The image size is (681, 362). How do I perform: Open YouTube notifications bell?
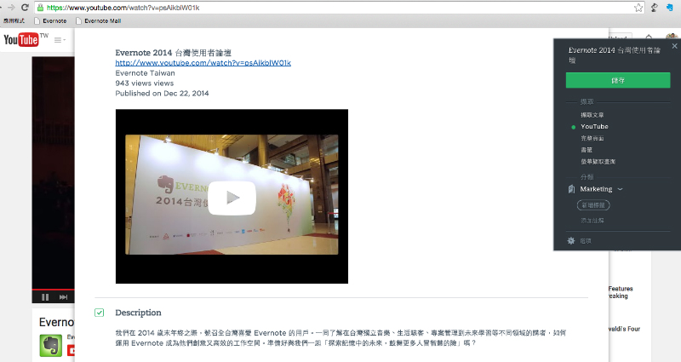click(x=649, y=37)
